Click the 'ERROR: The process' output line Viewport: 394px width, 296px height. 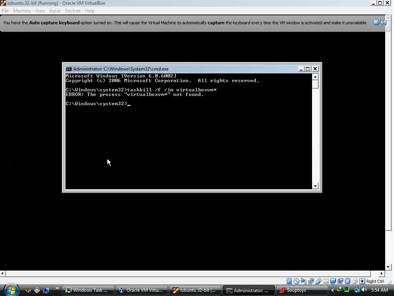click(x=134, y=94)
